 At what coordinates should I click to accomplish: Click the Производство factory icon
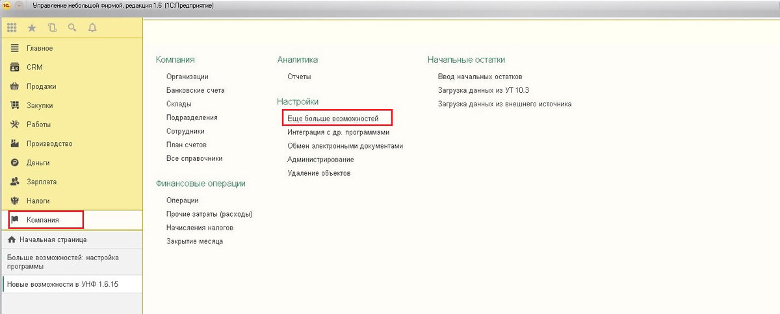[15, 143]
